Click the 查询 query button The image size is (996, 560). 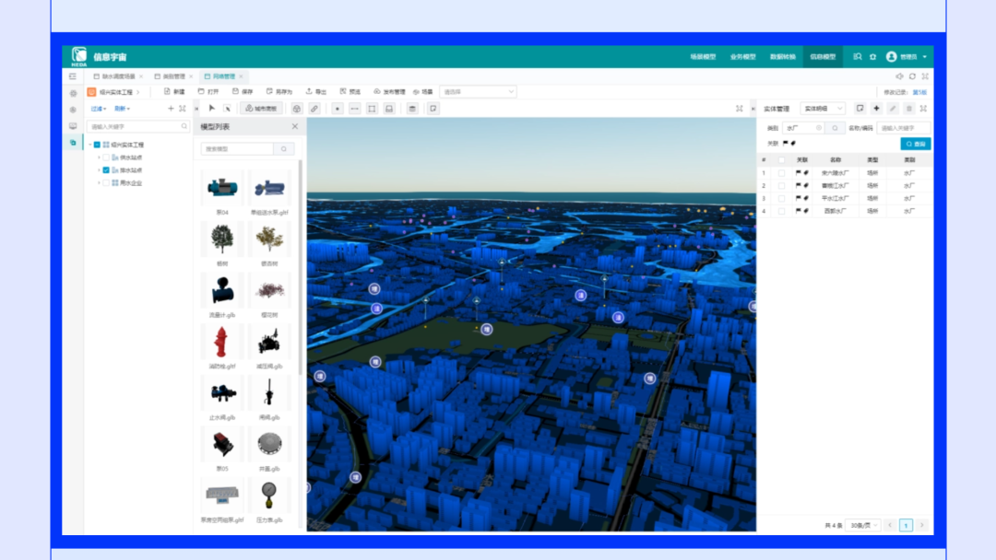tap(916, 145)
